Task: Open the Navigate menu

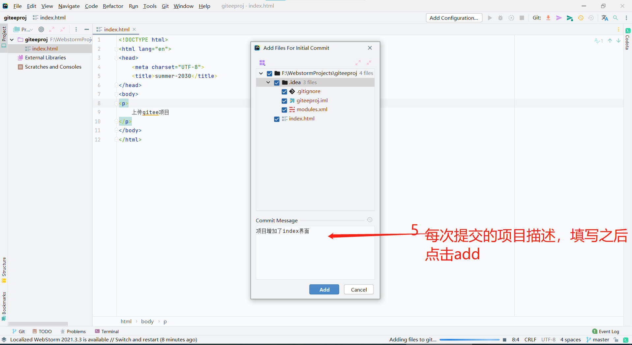Action: pyautogui.click(x=69, y=6)
